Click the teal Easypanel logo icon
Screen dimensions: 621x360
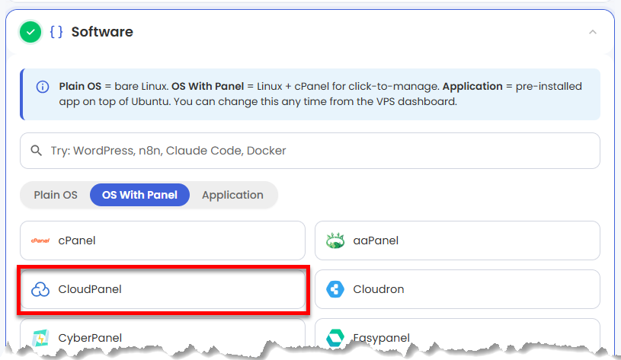pyautogui.click(x=335, y=338)
